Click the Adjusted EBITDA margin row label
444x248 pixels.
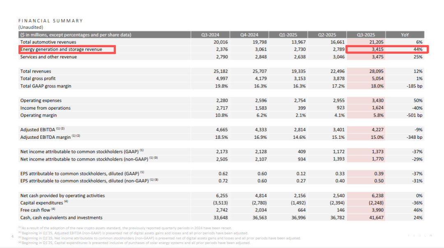point(45,137)
